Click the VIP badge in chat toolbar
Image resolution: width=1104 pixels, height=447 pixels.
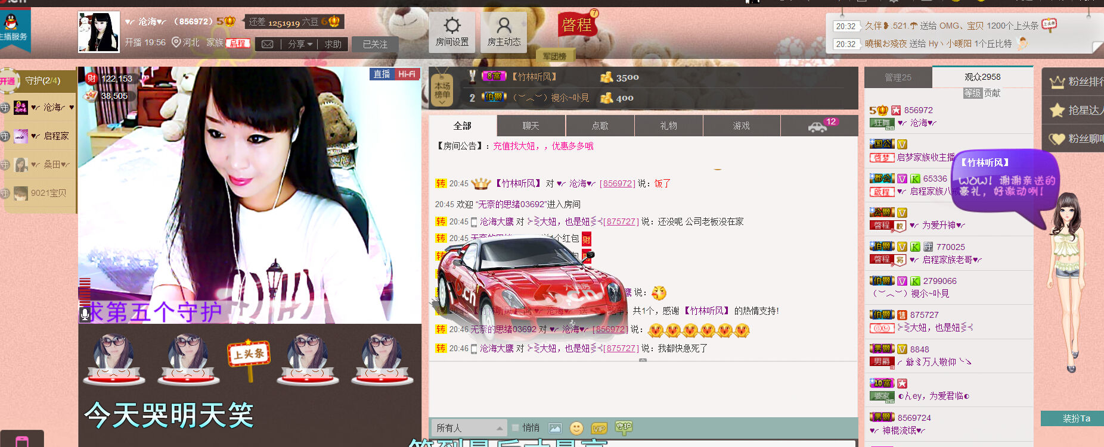598,428
